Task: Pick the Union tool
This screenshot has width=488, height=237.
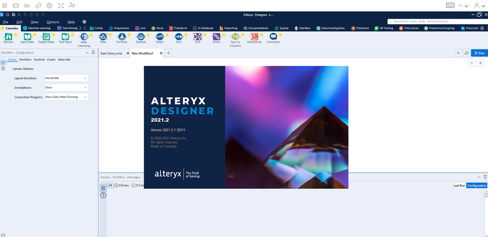Action: (216, 37)
